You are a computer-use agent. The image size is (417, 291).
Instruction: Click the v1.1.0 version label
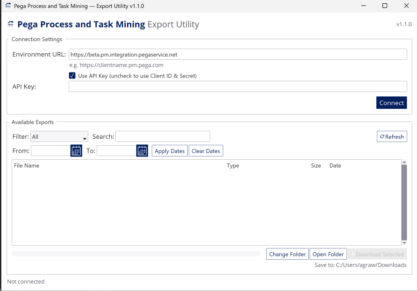[x=404, y=24]
